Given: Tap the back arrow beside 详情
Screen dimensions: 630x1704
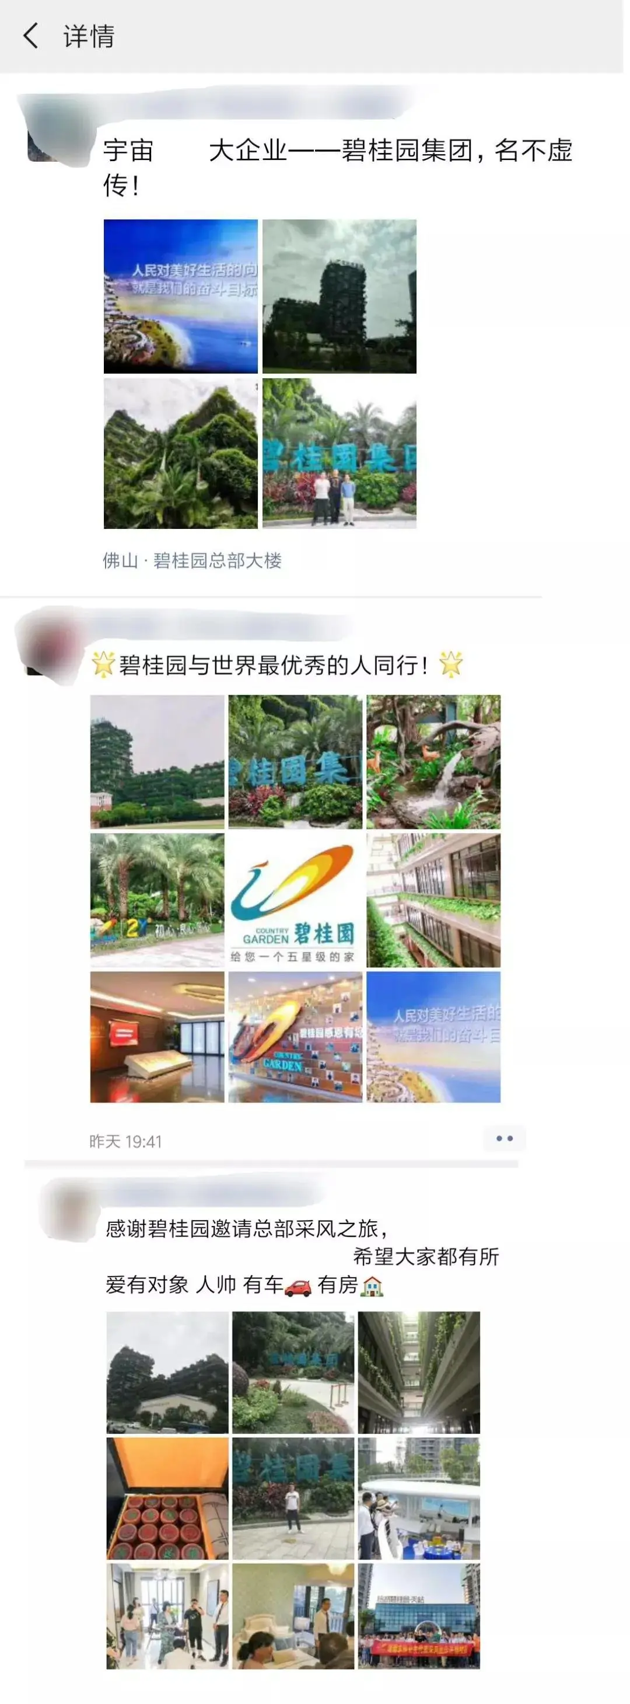Looking at the screenshot, I should (x=30, y=36).
